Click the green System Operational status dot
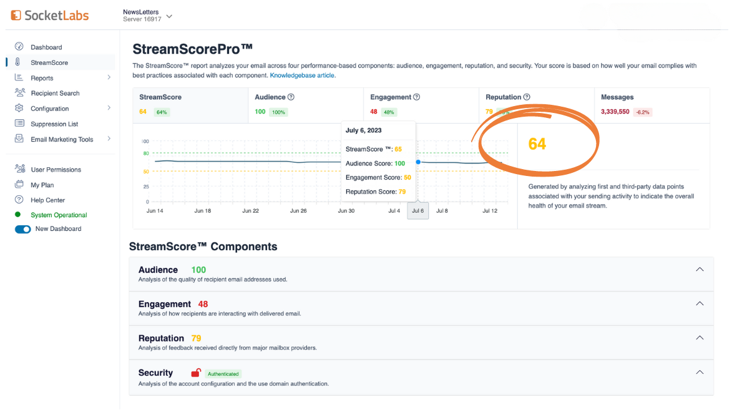 tap(17, 214)
